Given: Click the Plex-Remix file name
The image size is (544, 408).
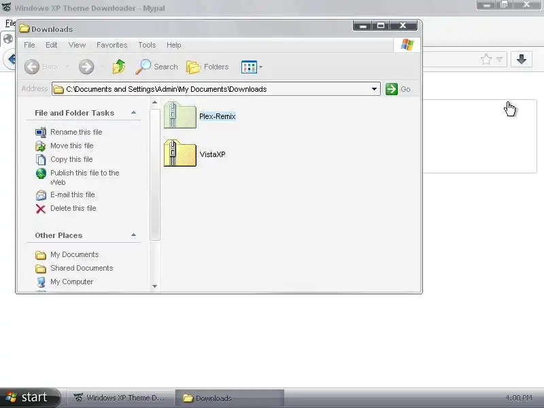Looking at the screenshot, I should pyautogui.click(x=217, y=116).
